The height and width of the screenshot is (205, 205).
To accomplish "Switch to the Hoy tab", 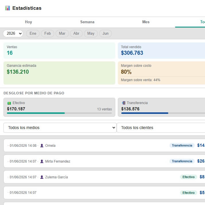I will coord(28,22).
